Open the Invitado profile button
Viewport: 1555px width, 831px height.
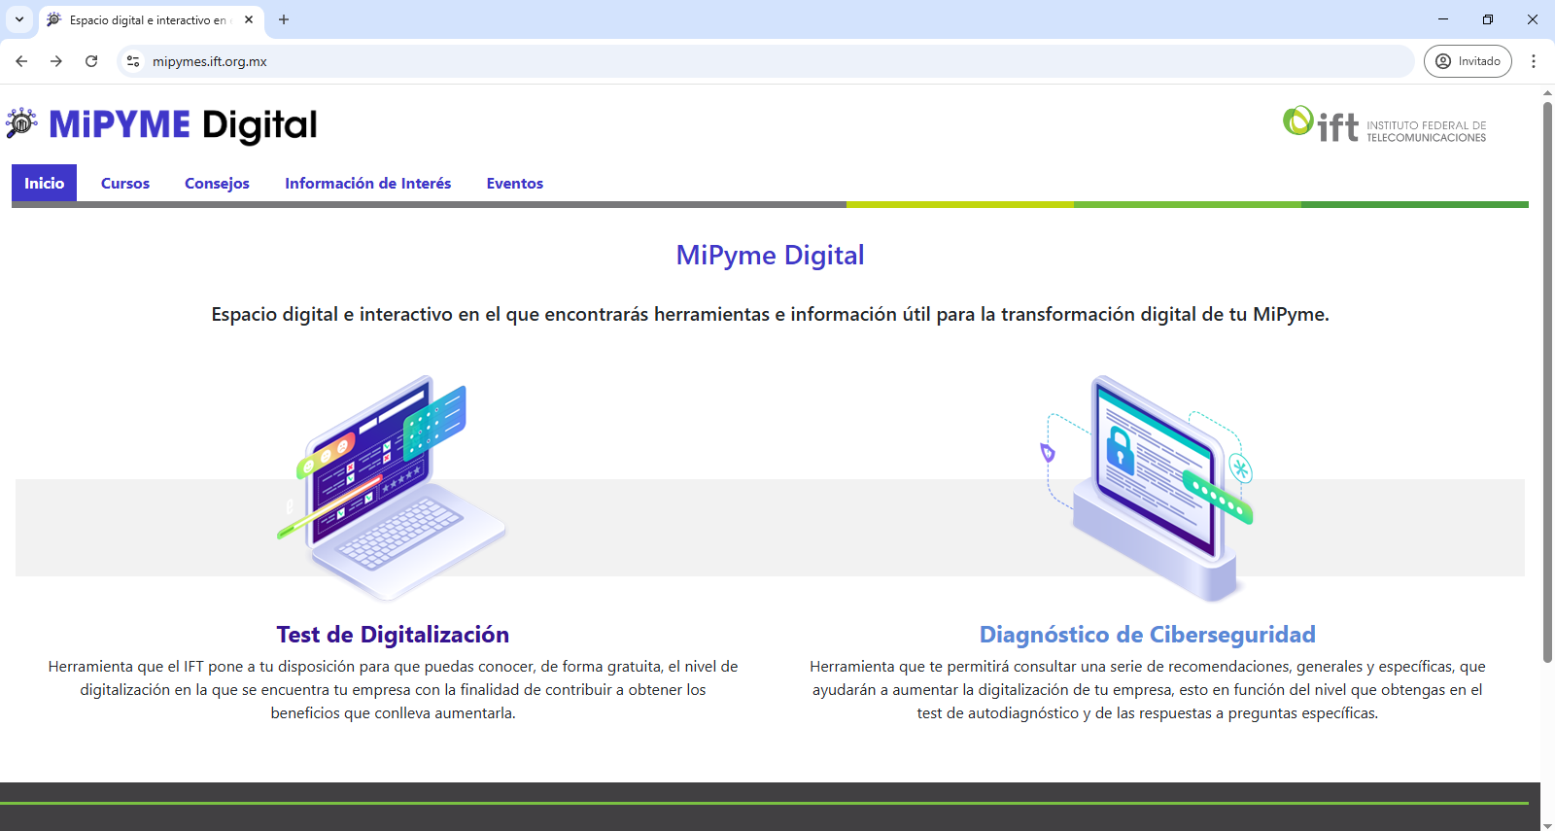(x=1468, y=61)
